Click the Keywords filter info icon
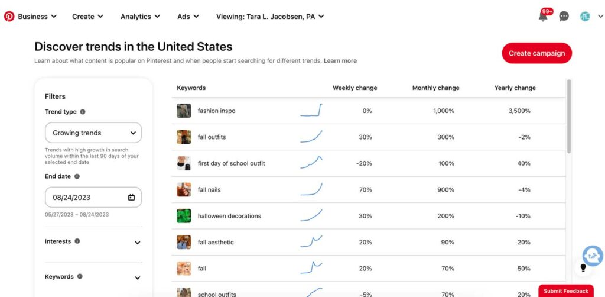605x297 pixels. click(80, 276)
